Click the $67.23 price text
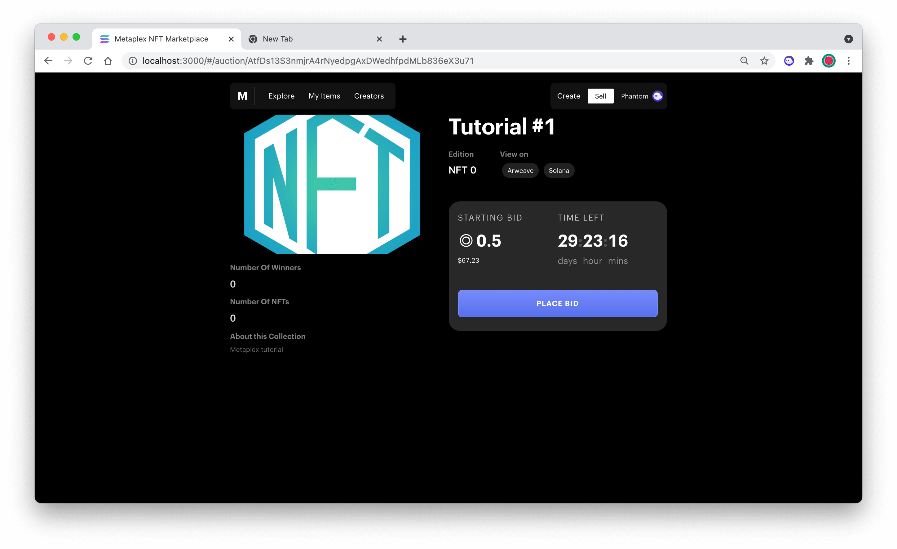Screen dimensions: 897x549 (468, 261)
